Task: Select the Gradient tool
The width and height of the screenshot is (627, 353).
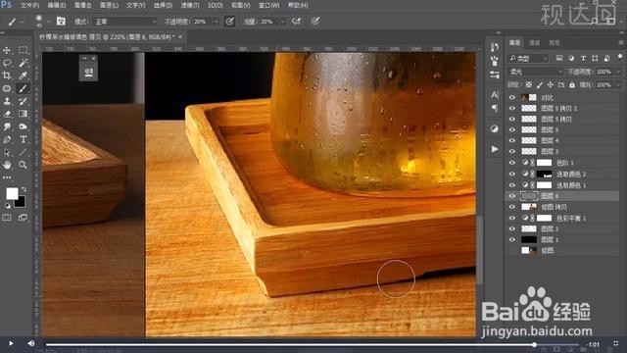Action: click(23, 114)
